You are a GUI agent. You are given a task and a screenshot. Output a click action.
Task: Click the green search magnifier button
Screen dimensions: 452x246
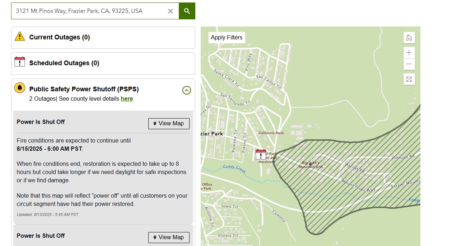click(x=187, y=11)
